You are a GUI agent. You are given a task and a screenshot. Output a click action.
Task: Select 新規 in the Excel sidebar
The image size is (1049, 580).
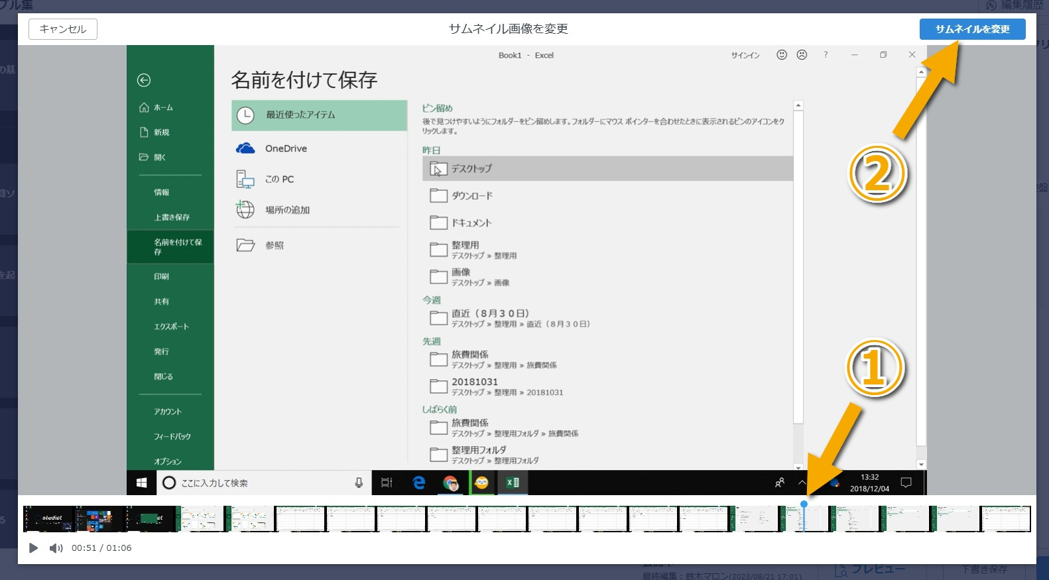155,133
